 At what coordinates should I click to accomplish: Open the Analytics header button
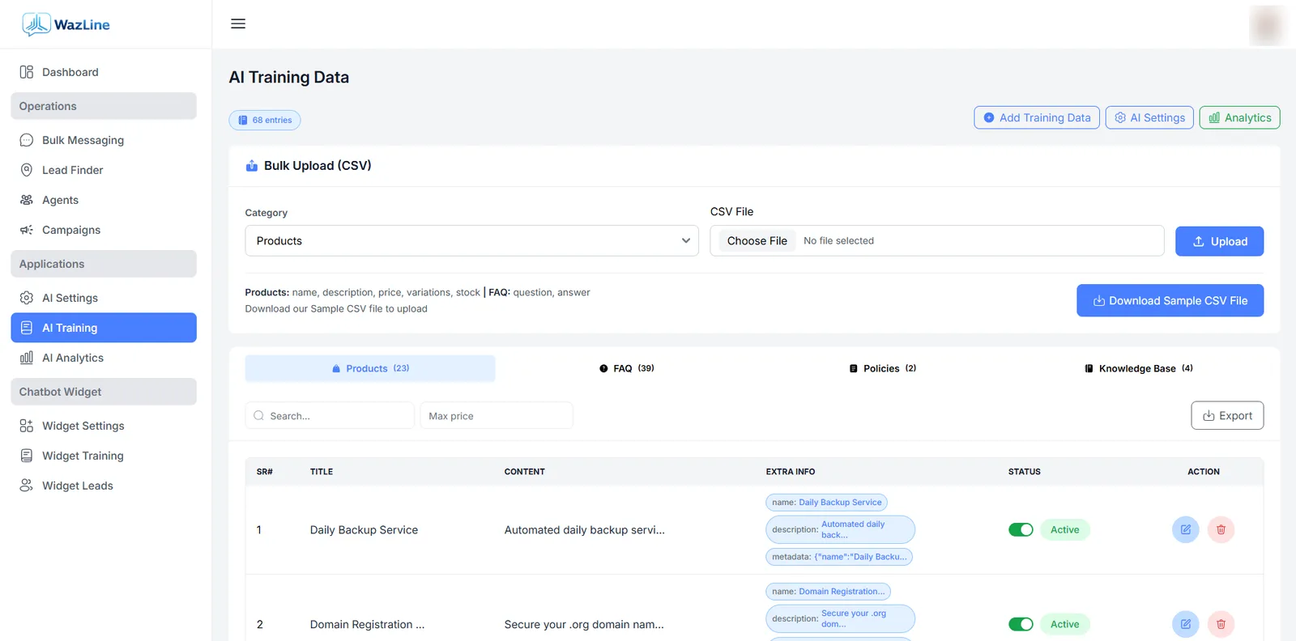tap(1239, 117)
